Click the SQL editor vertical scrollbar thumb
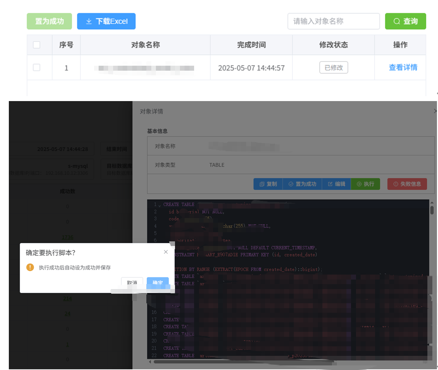The height and width of the screenshot is (370, 438). [x=432, y=210]
